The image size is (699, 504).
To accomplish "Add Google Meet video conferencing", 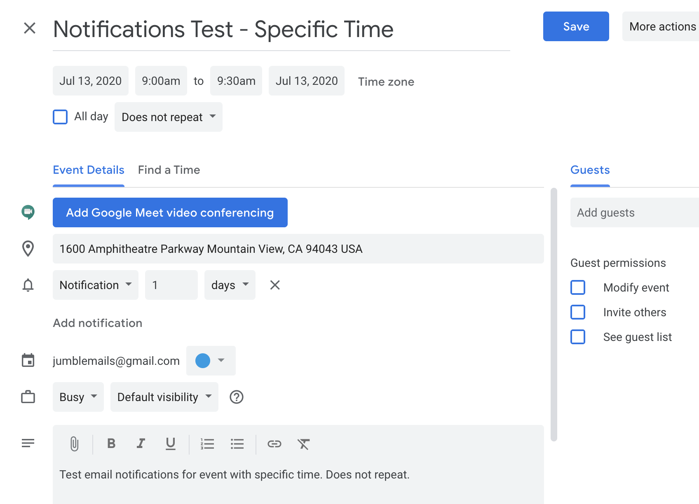I will tap(170, 212).
